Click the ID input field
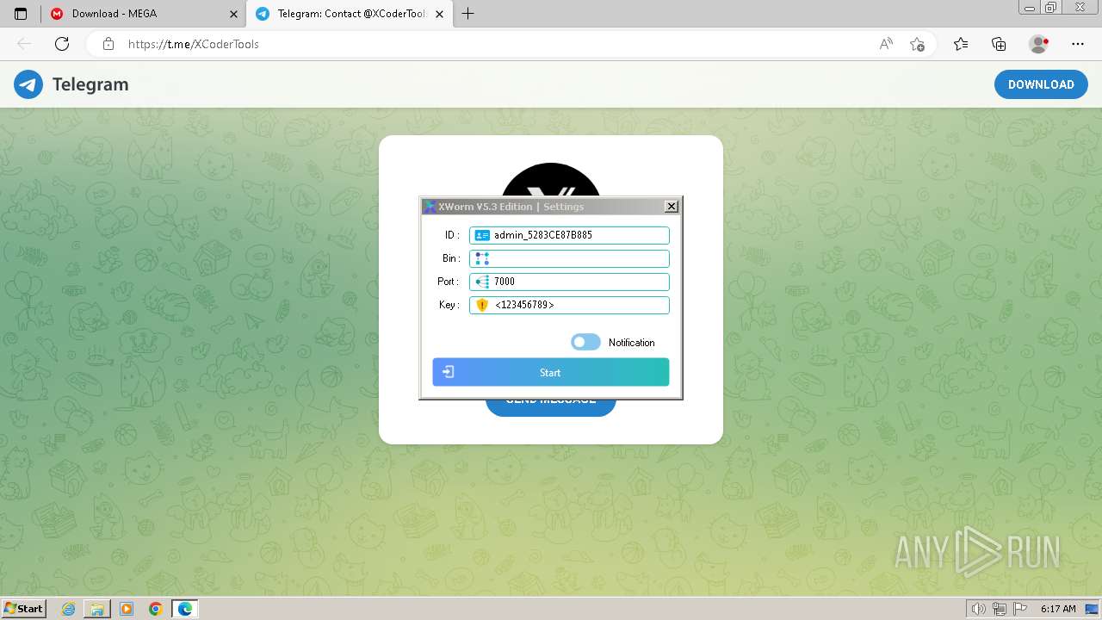Image resolution: width=1102 pixels, height=620 pixels. (569, 235)
